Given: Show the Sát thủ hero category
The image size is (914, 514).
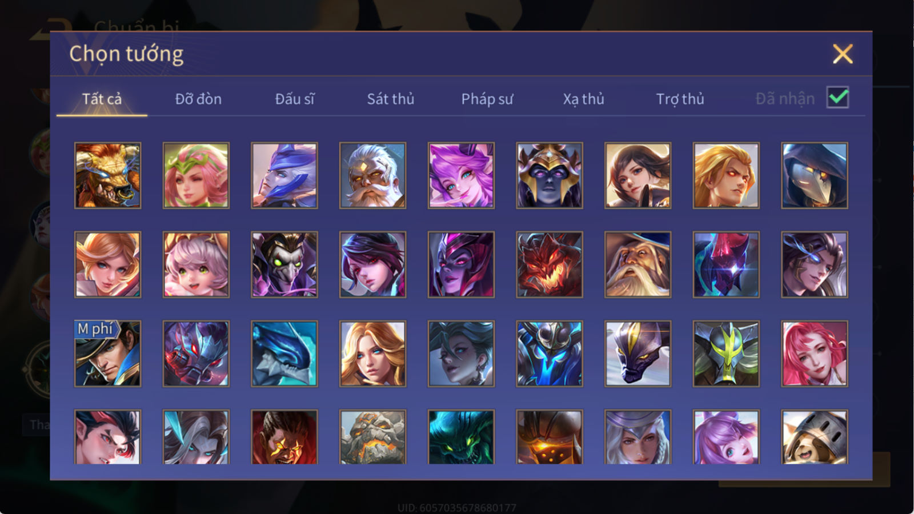Looking at the screenshot, I should point(391,99).
